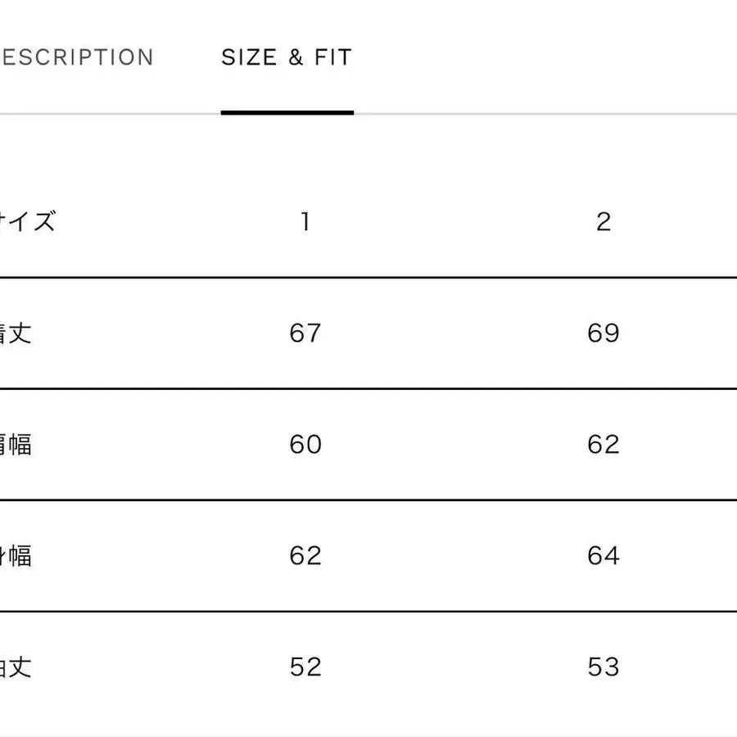Viewport: 737px width, 737px height.
Task: Click the 身幅 value 64 for size 2
Action: tap(604, 556)
